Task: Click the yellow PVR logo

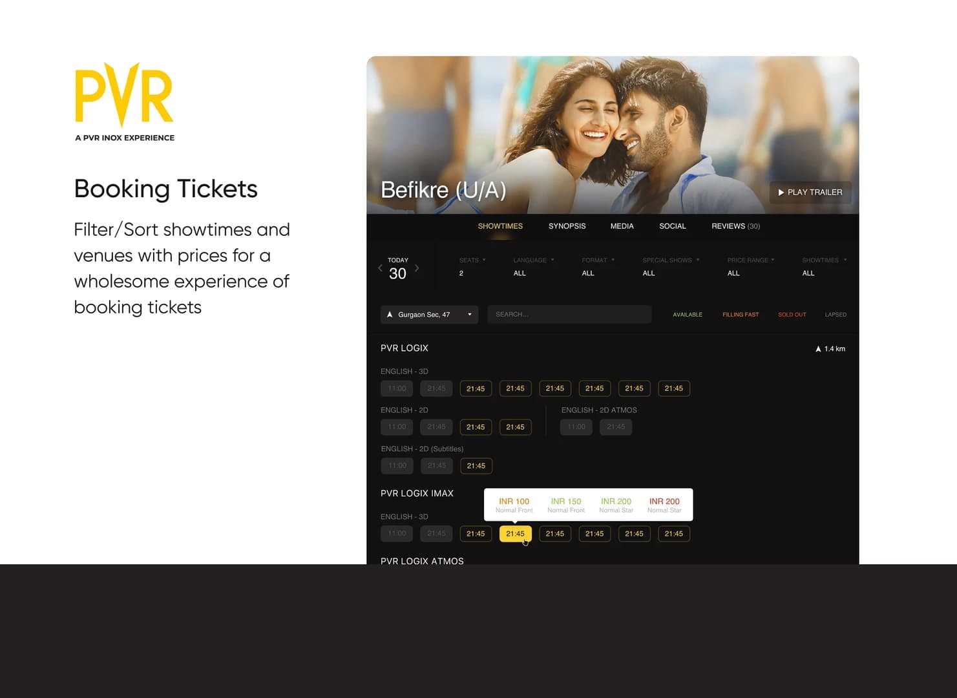Action: pos(124,94)
